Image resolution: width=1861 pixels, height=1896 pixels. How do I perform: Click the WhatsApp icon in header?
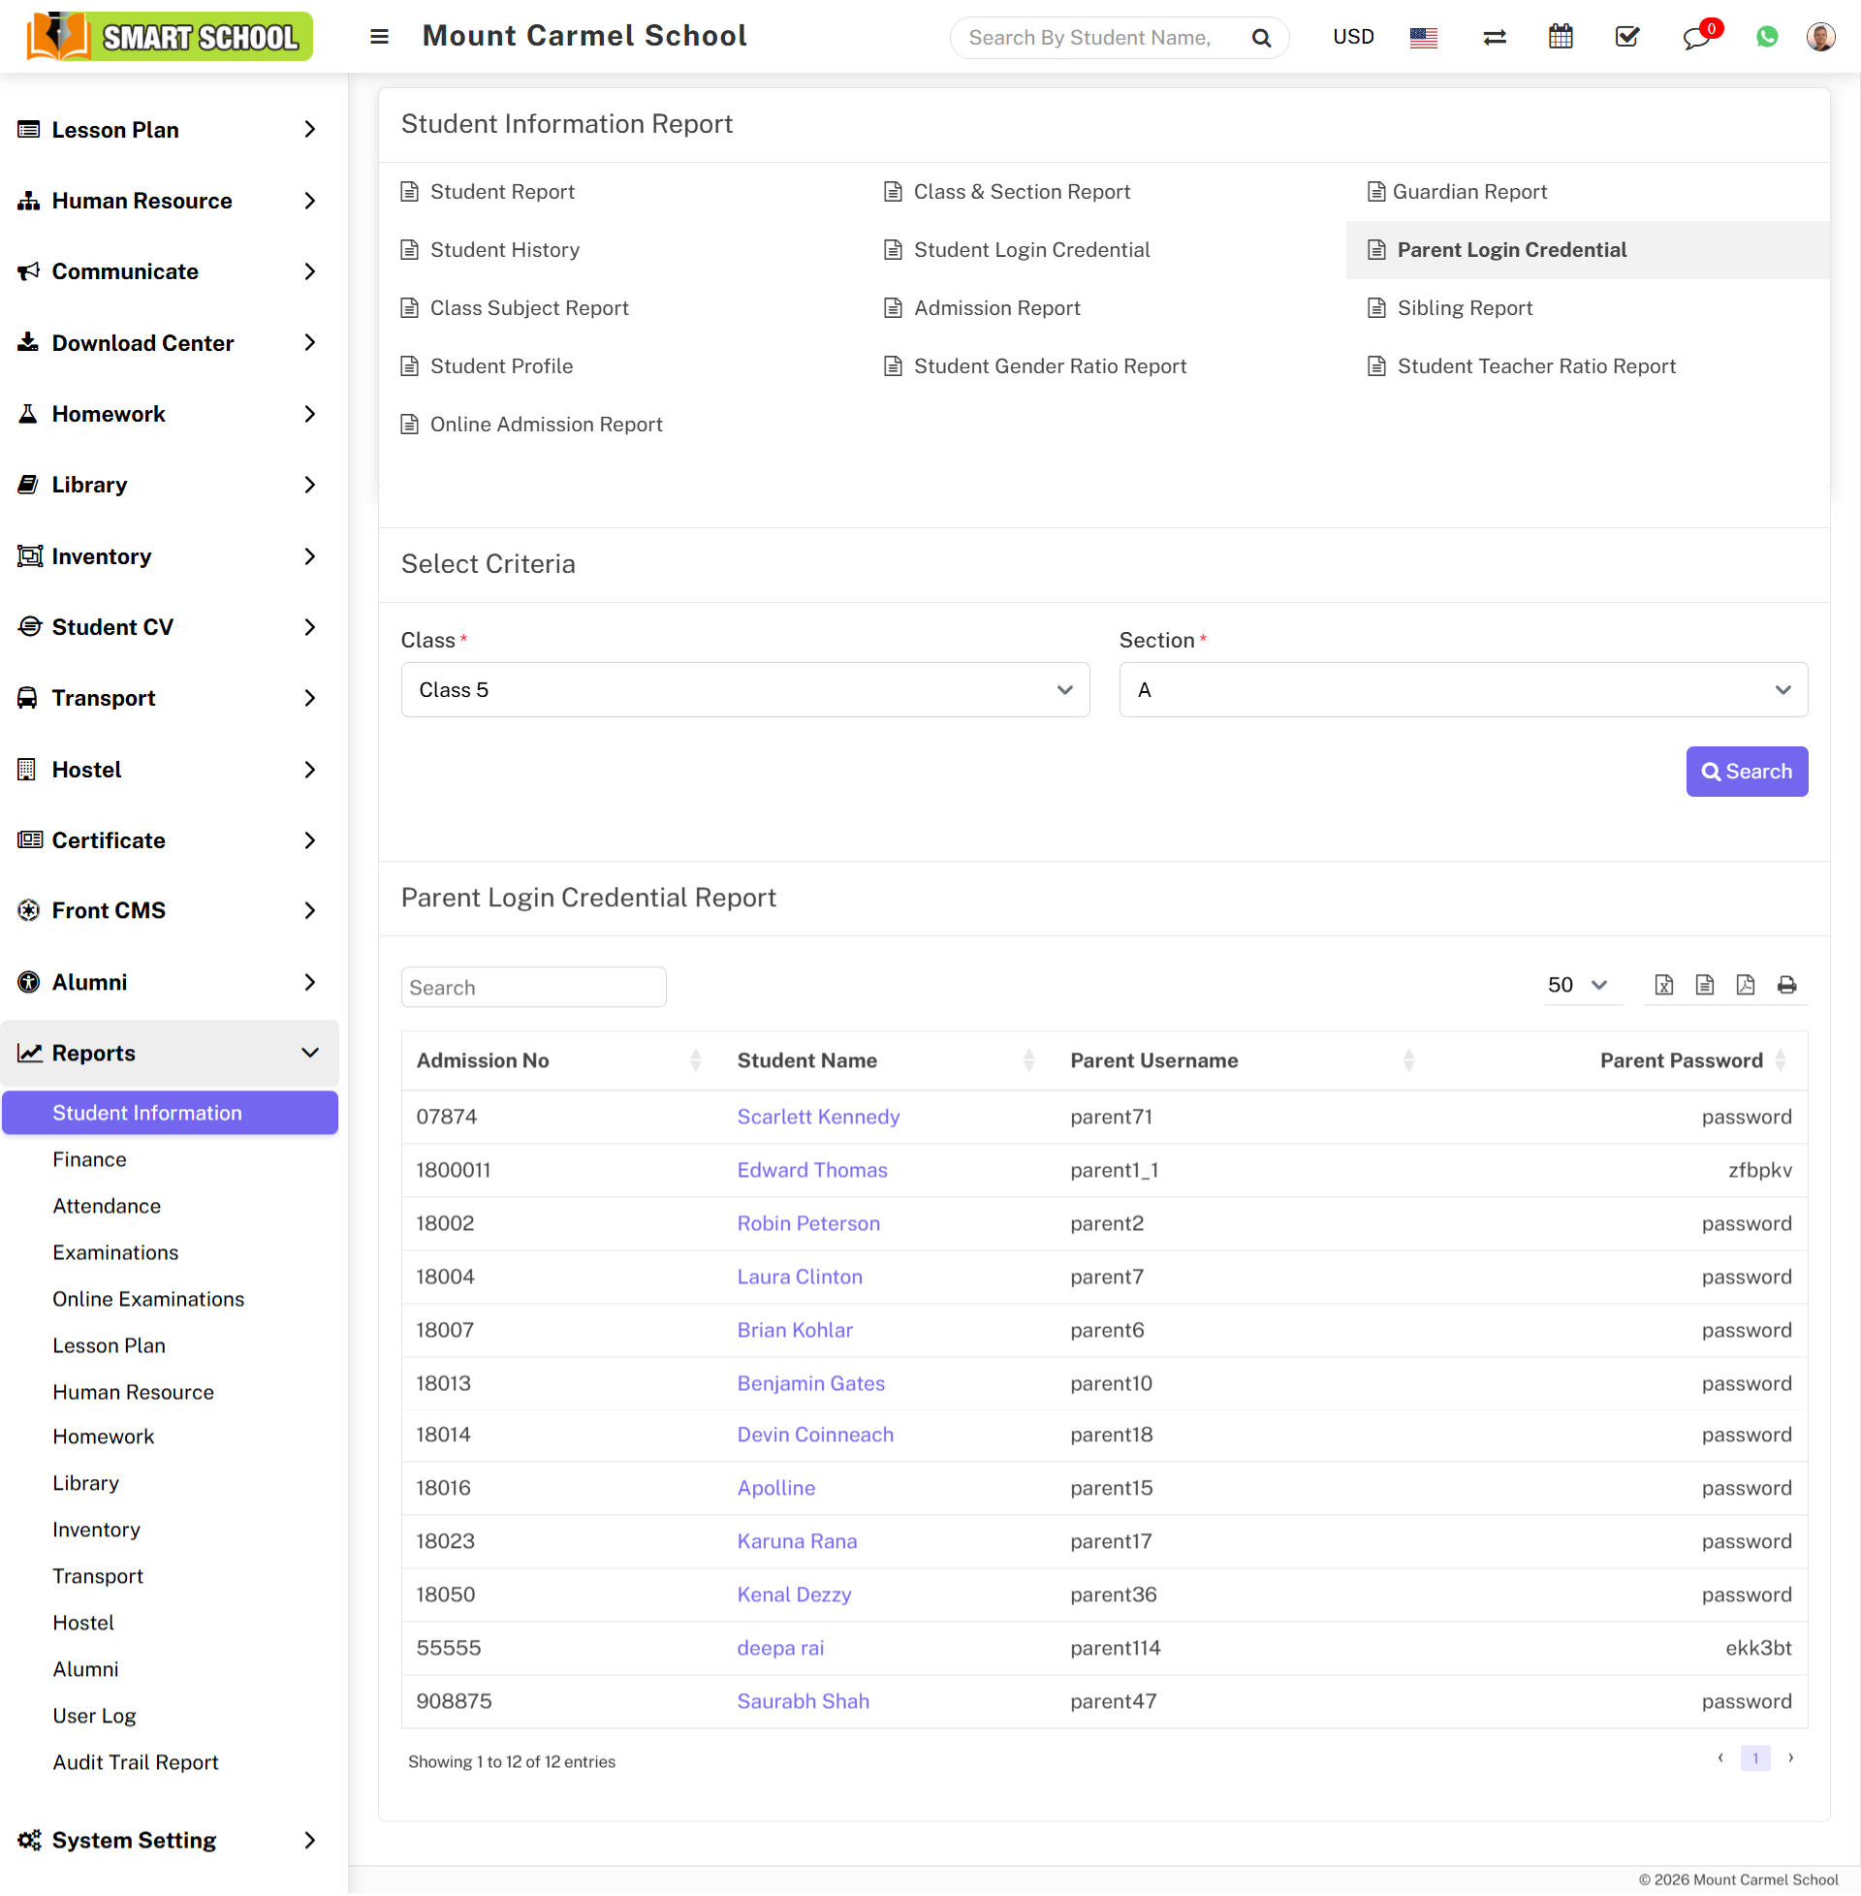point(1766,37)
